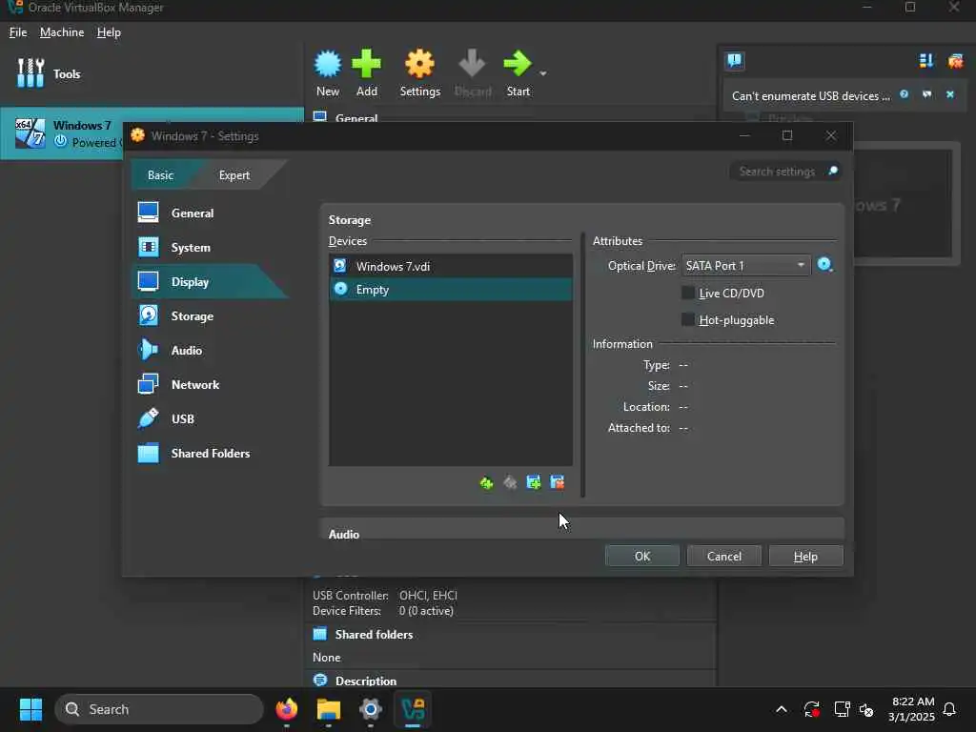Open Audio settings category
This screenshot has width=976, height=732.
pos(210,350)
